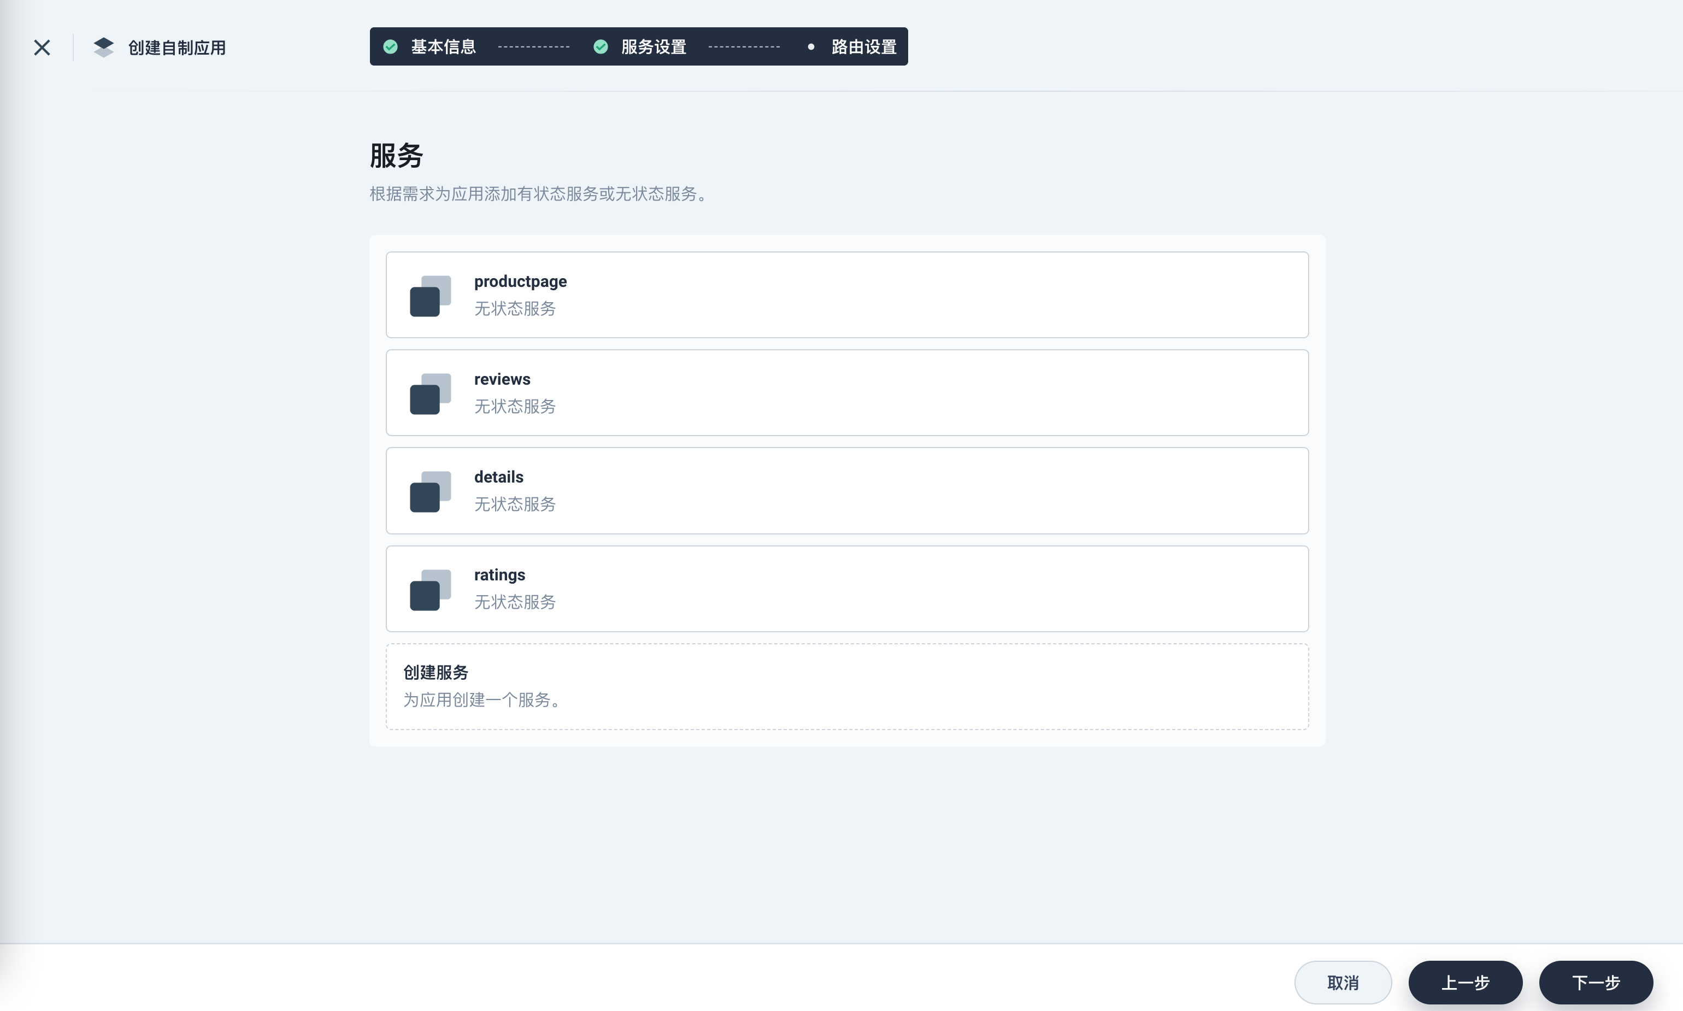The width and height of the screenshot is (1683, 1011).
Task: Select the reviews service name
Action: click(502, 379)
